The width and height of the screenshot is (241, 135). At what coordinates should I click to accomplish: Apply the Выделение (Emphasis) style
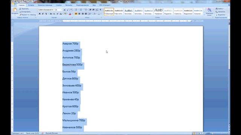pos(188,12)
